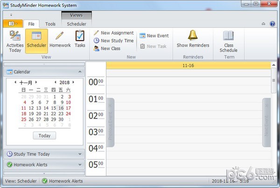Select November 13 in the calendar
The height and width of the screenshot is (188, 280).
coord(39,108)
